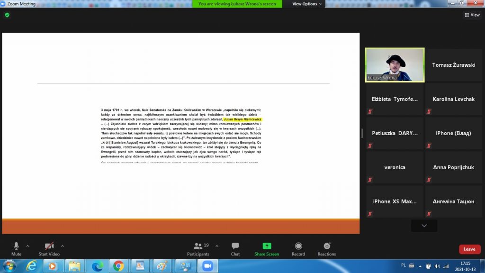Expand video options arrow beside Start Video

coord(63,246)
